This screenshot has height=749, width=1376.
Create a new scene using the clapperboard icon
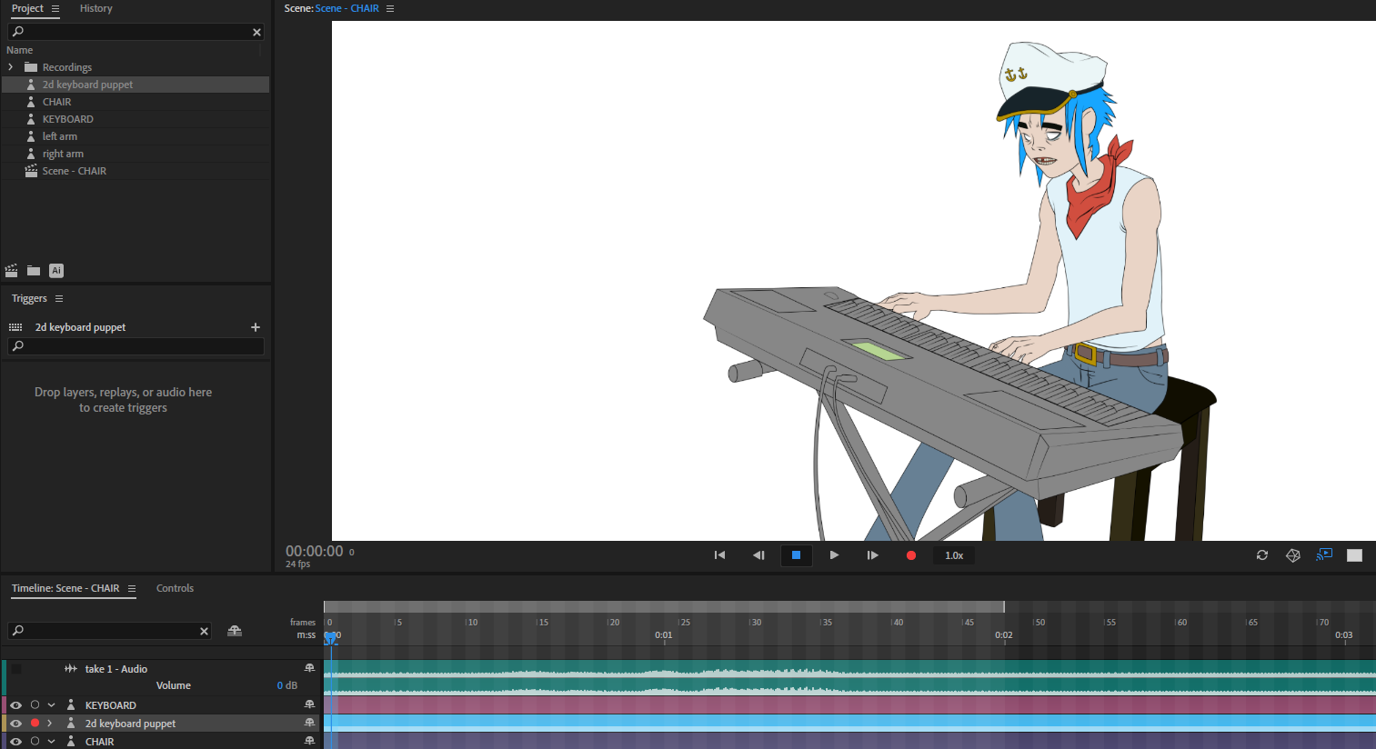11,270
